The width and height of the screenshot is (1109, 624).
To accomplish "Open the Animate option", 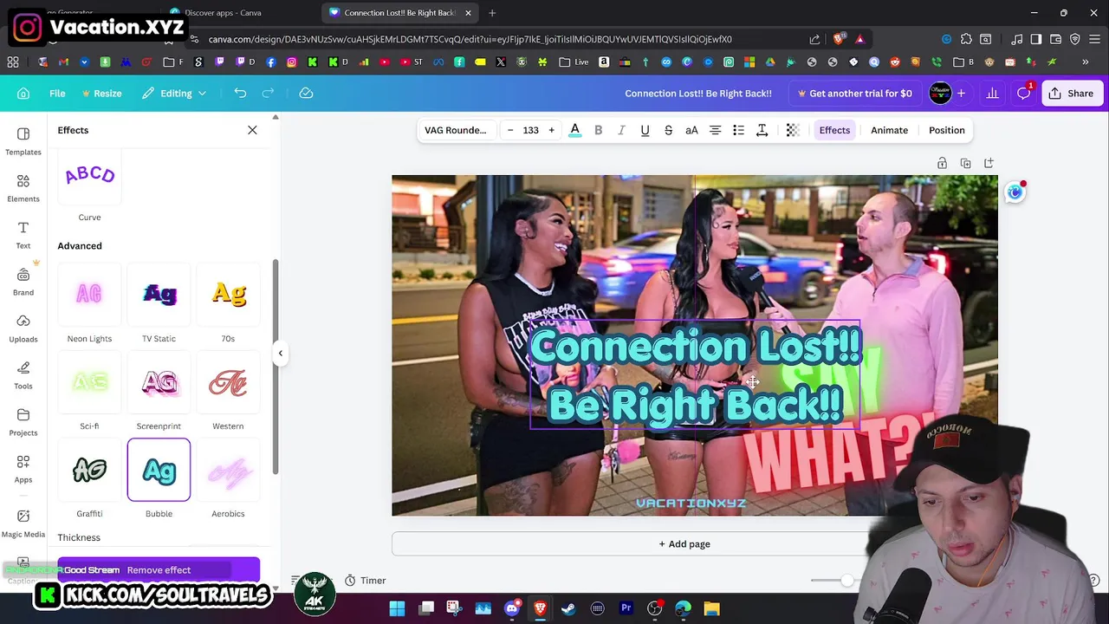I will click(x=889, y=130).
